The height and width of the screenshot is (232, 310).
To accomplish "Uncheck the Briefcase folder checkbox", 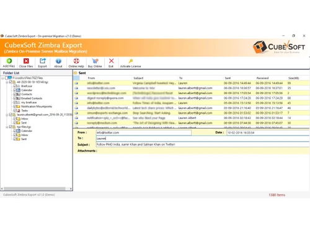I will click(15, 86).
